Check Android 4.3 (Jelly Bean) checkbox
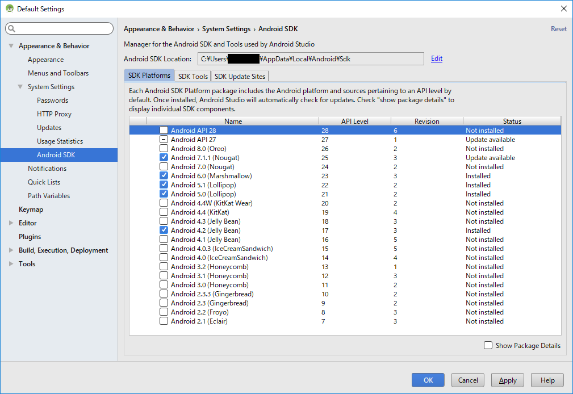The image size is (573, 394). coord(164,221)
